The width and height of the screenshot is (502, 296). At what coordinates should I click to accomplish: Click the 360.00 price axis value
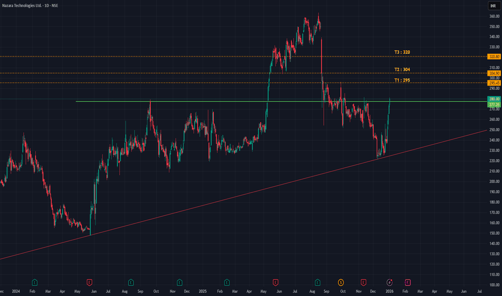click(494, 16)
